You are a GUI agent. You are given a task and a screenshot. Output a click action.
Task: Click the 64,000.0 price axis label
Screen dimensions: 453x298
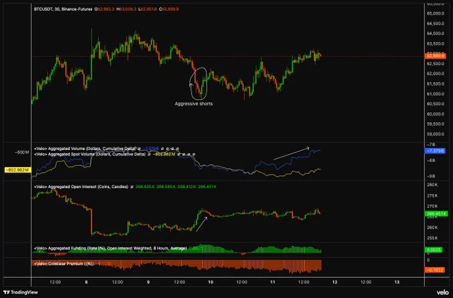click(x=436, y=33)
